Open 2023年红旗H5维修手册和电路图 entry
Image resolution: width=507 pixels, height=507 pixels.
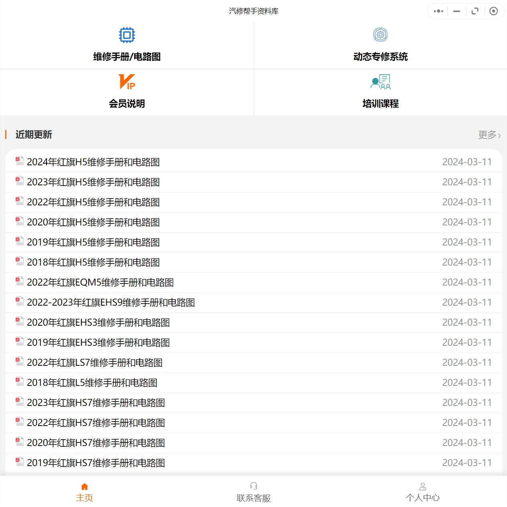93,182
